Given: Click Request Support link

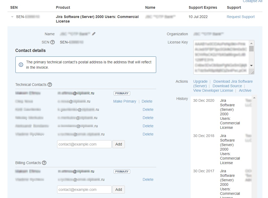Looking at the screenshot, I should 240,17.
